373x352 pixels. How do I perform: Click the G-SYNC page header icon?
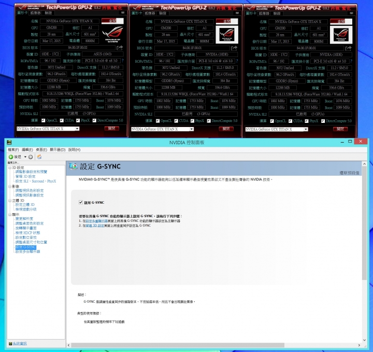[x=73, y=166]
